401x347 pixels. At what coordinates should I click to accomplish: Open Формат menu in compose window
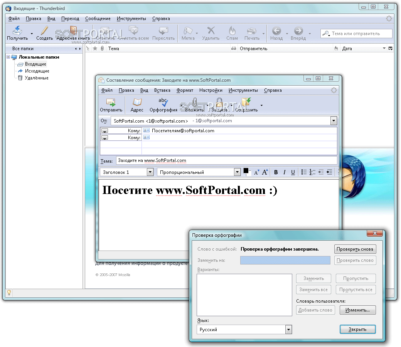coord(185,90)
